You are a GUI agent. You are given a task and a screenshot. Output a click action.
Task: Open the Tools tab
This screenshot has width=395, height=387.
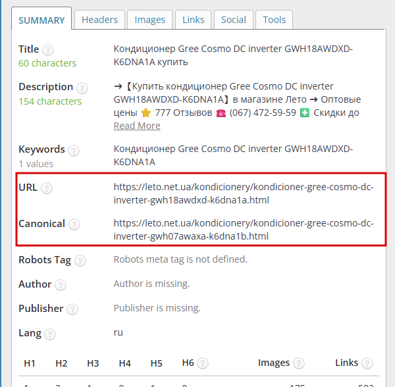click(x=275, y=20)
